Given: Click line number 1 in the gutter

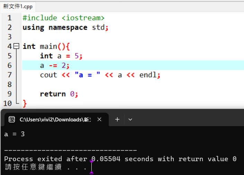Looking at the screenshot, I should click(x=9, y=18).
